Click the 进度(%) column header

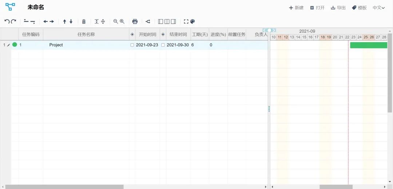[218, 34]
